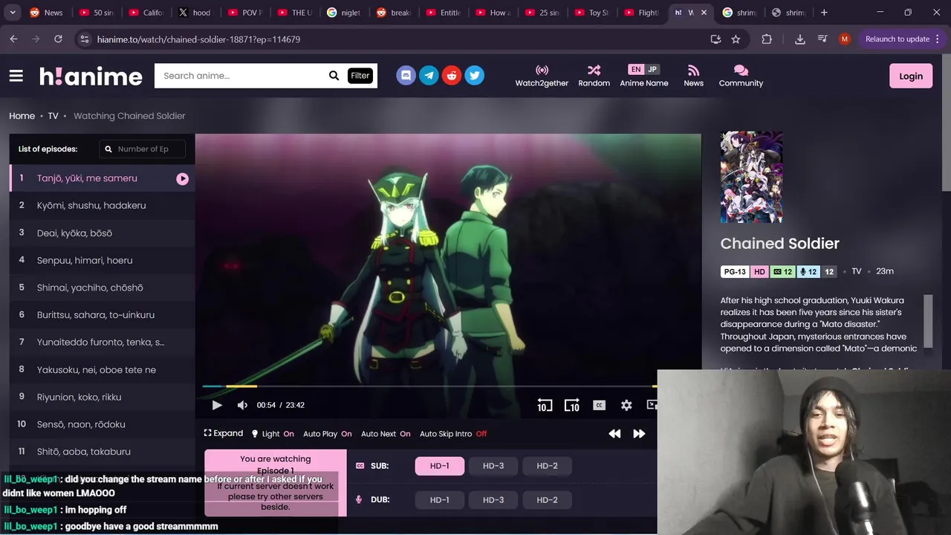
Task: Switch anime name to EN
Action: [x=635, y=69]
